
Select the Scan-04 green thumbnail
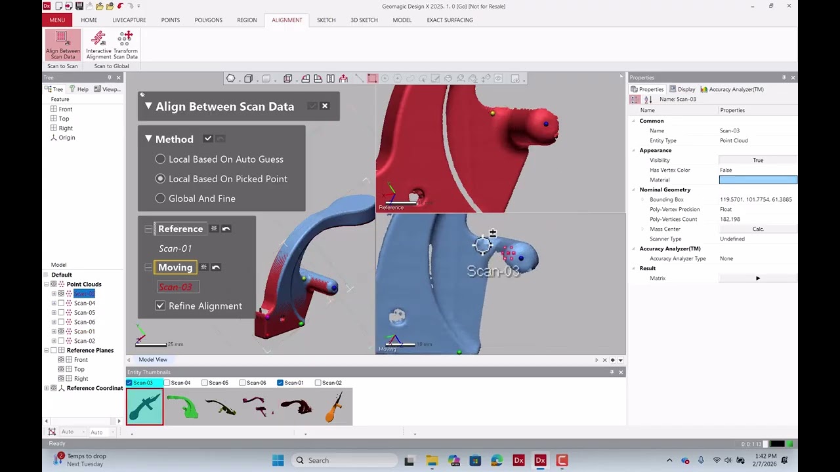(x=182, y=406)
